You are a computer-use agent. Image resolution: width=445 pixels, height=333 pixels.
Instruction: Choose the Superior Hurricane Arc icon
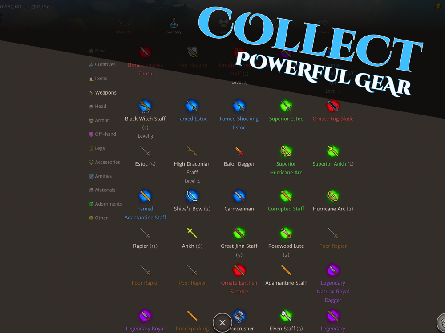pos(286,151)
